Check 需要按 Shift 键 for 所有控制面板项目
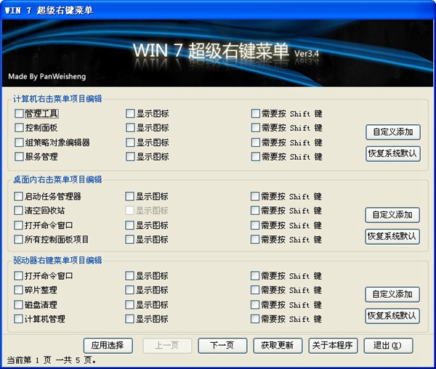Screen dimensions: 436x369 (x=255, y=240)
